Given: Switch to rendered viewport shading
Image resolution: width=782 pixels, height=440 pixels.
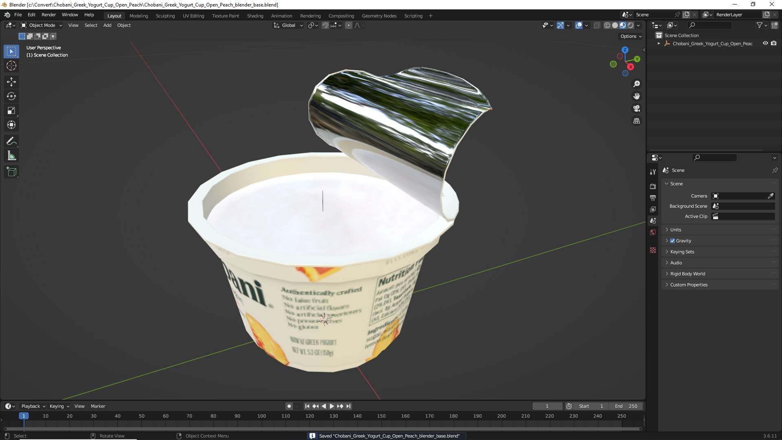Looking at the screenshot, I should point(630,25).
